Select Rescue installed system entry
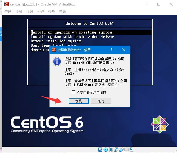Image resolution: width=177 pixels, height=153 pixels. click(x=56, y=41)
